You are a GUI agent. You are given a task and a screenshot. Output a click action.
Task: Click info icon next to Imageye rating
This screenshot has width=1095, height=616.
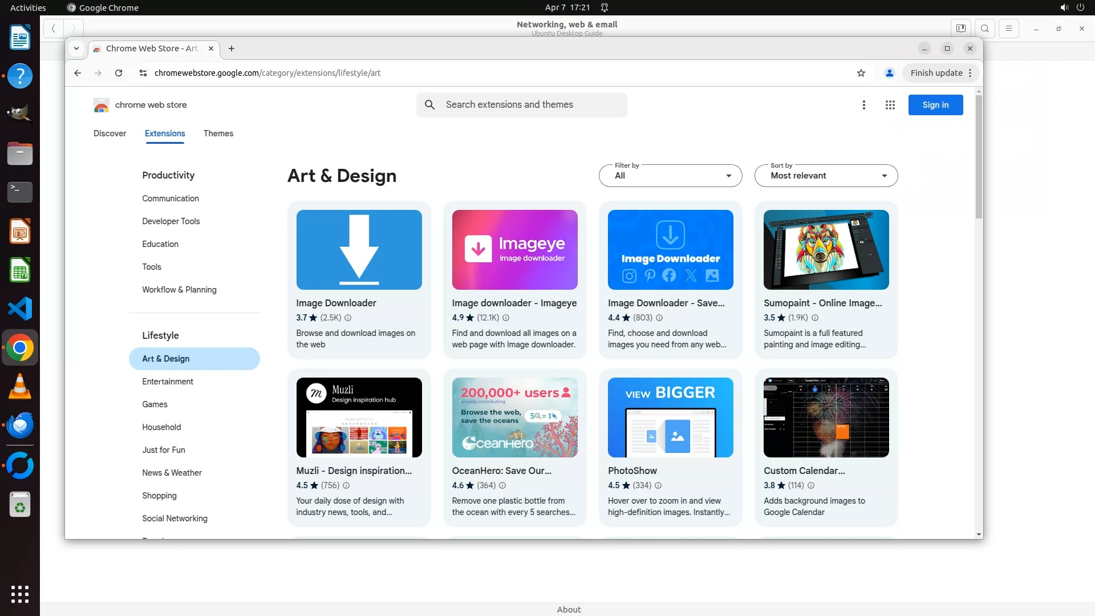[x=506, y=318]
